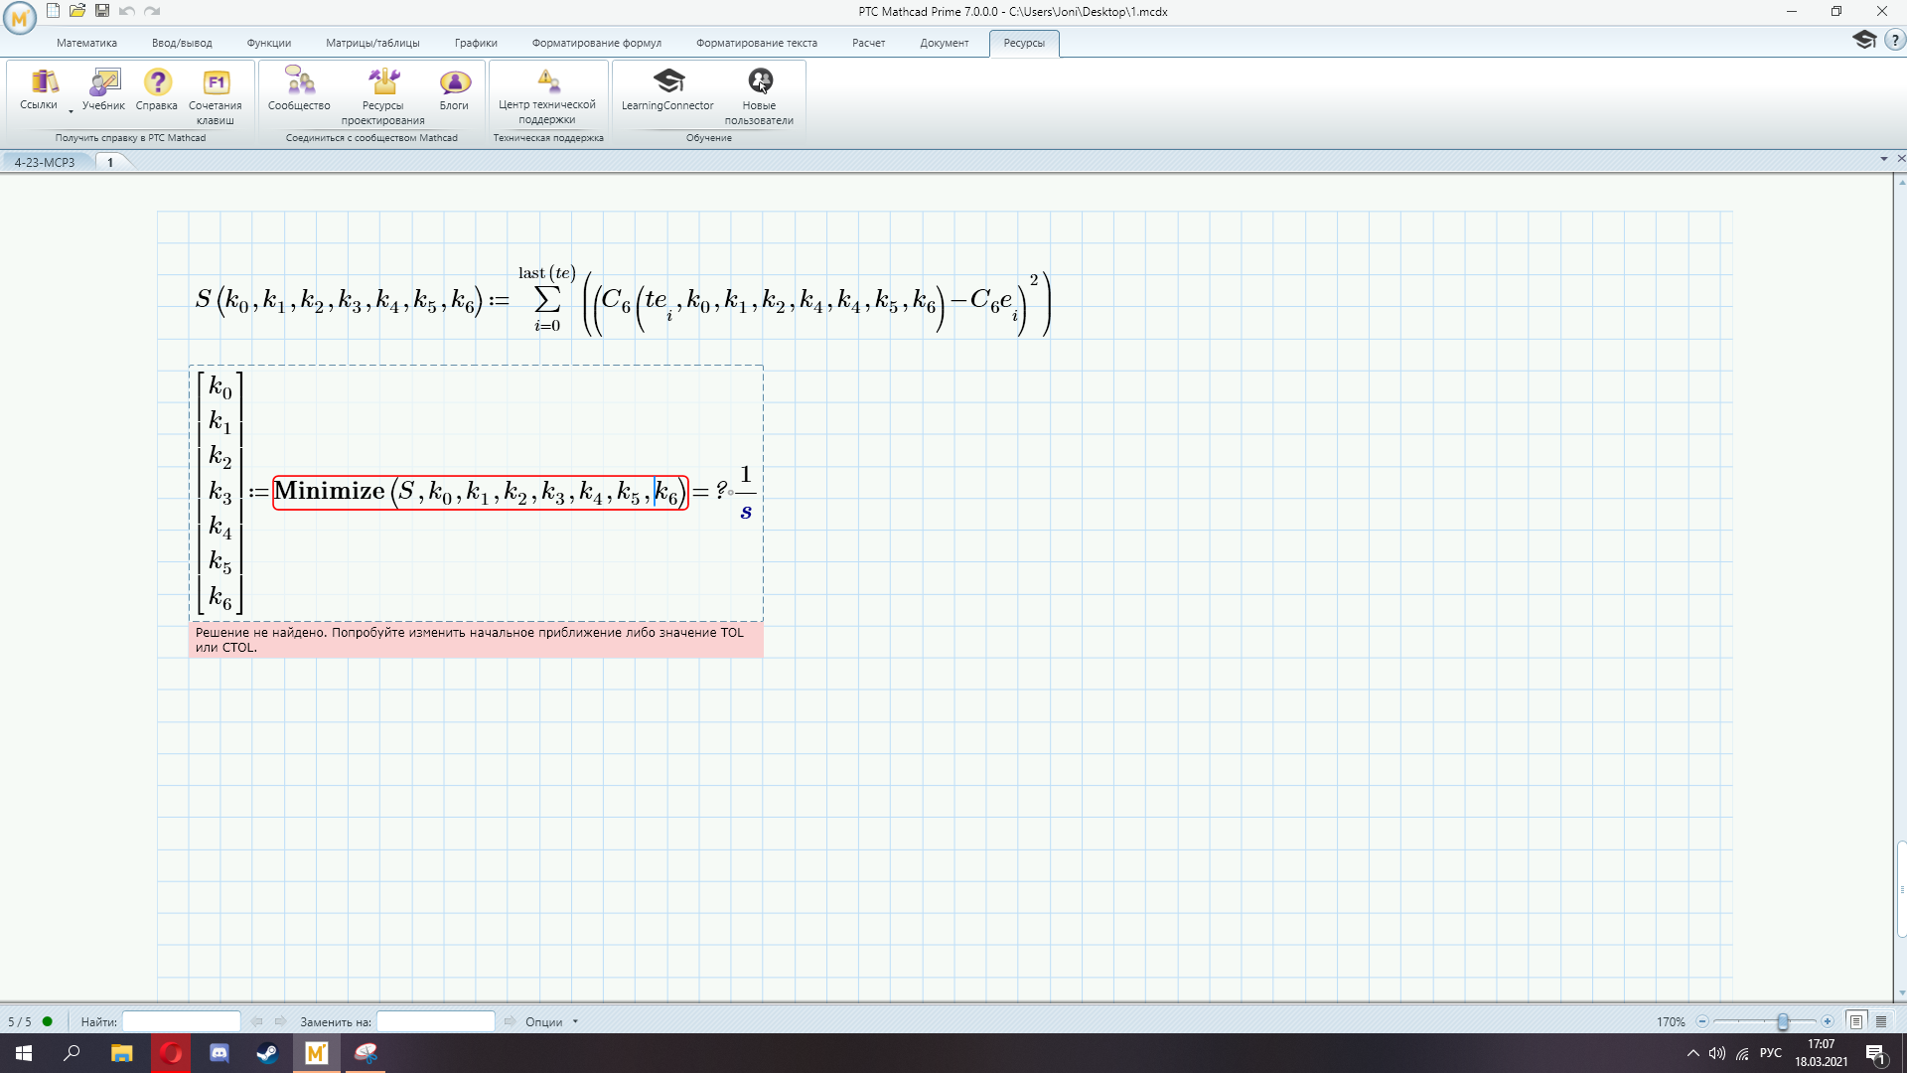Viewport: 1907px width, 1073px height.
Task: Switch to the Графики ribbon tab
Action: (476, 43)
